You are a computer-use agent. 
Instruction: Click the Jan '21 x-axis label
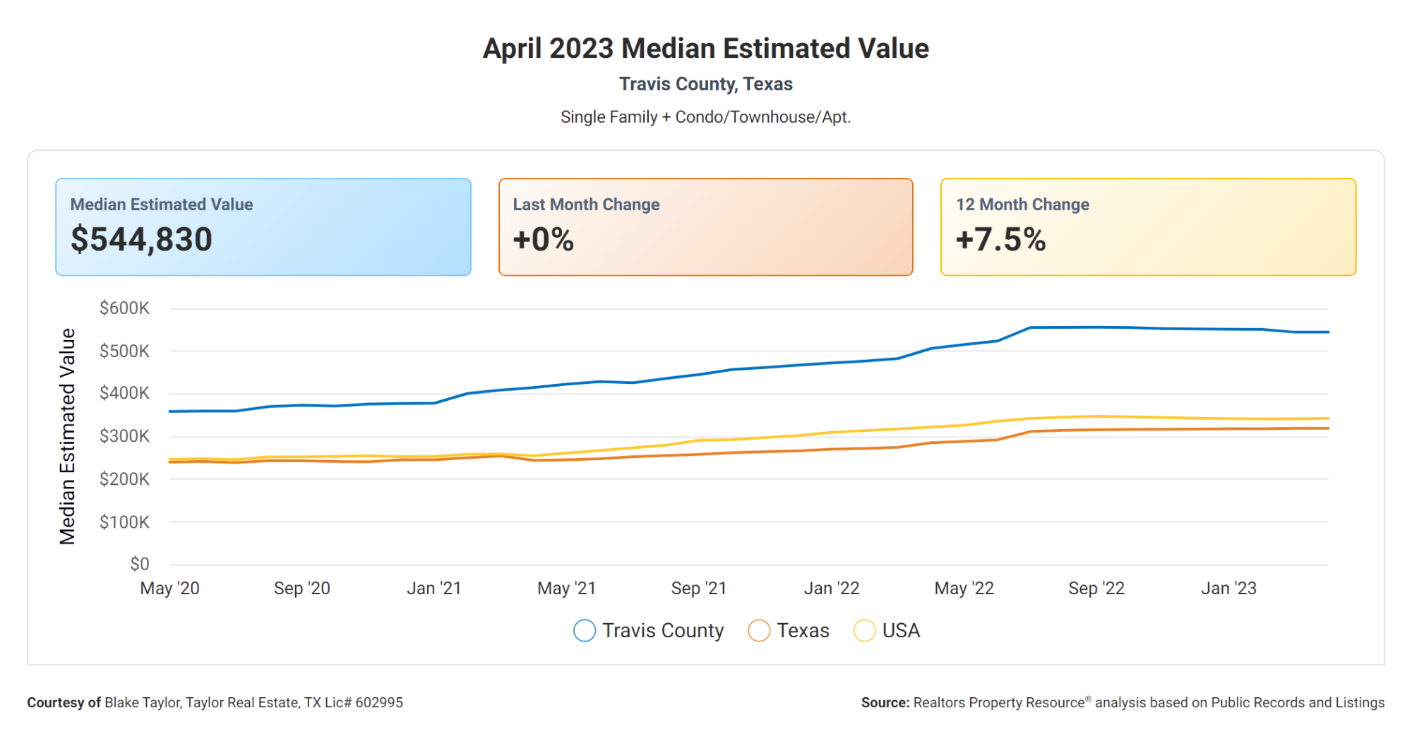(x=434, y=588)
